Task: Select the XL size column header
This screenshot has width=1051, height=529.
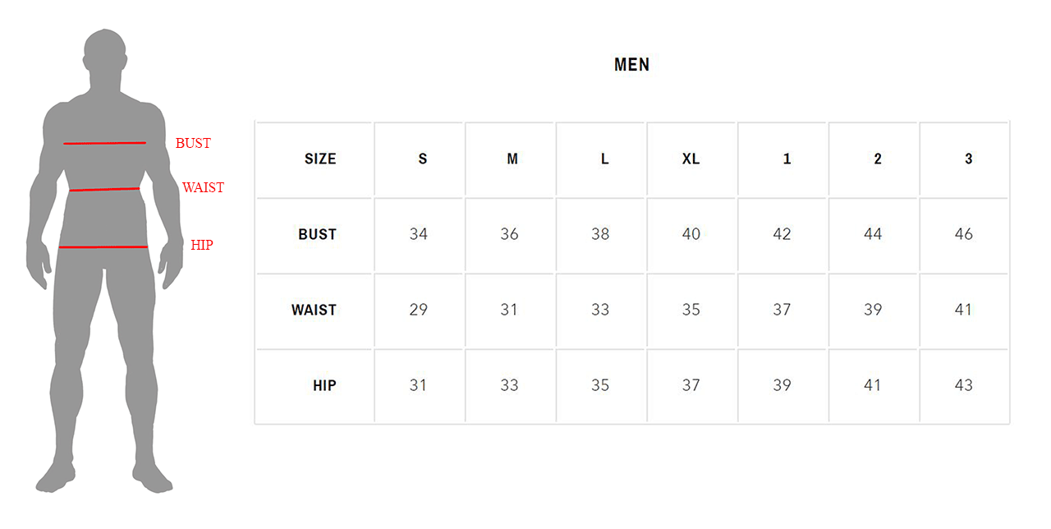Action: [691, 159]
